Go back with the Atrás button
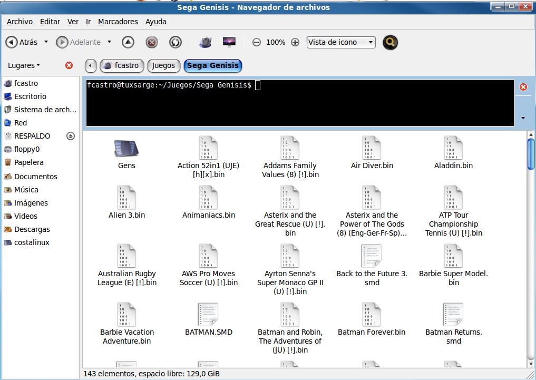This screenshot has width=536, height=380. 22,42
